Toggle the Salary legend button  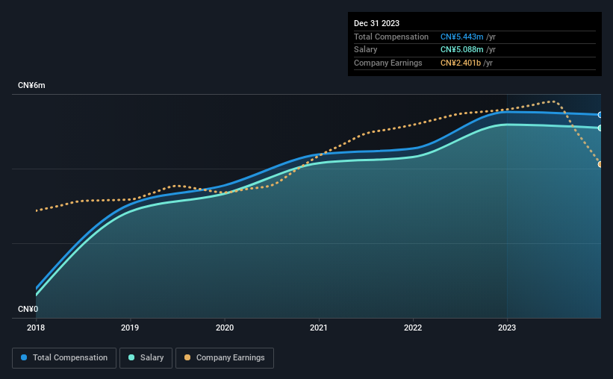click(x=146, y=358)
